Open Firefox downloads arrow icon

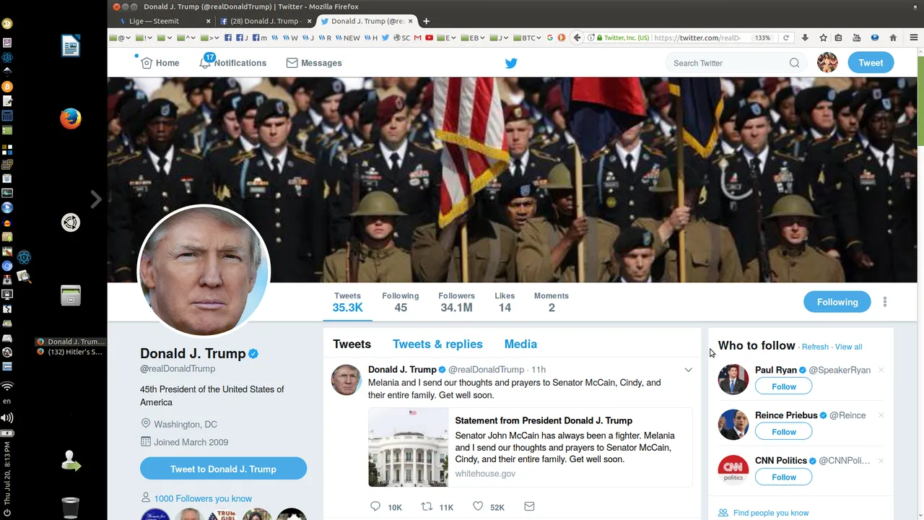(805, 38)
